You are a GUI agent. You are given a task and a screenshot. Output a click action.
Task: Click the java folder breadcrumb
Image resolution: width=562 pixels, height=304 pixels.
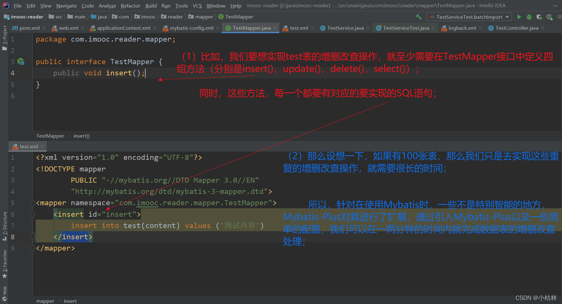pos(99,17)
